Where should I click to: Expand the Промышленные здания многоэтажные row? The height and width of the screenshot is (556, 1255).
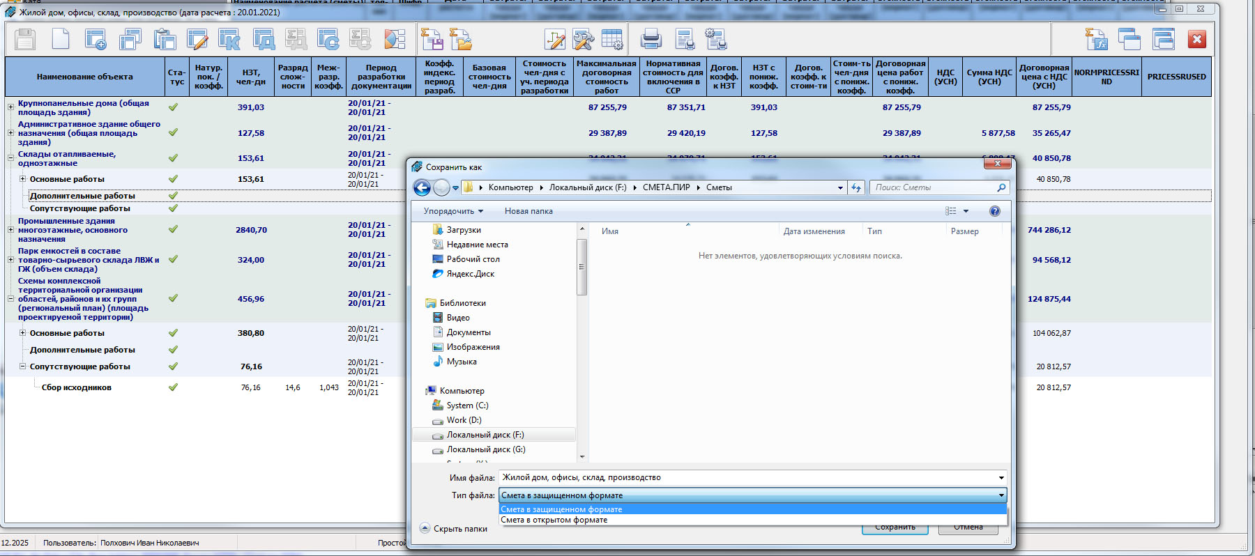10,230
